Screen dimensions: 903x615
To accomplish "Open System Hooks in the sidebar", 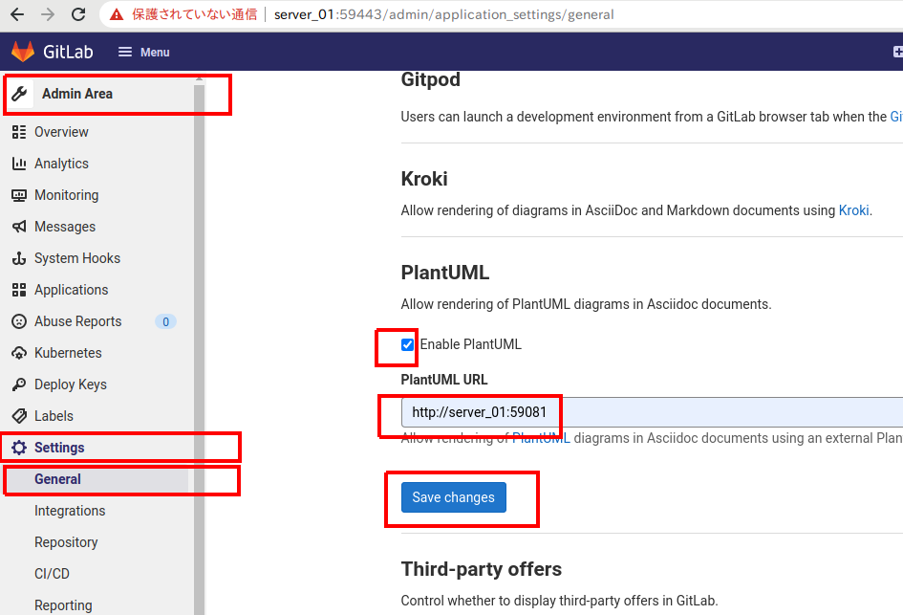I will click(77, 258).
